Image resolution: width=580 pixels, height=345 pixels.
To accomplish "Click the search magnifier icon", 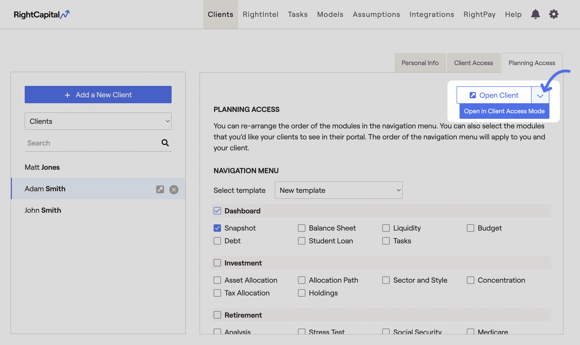I will pos(165,143).
